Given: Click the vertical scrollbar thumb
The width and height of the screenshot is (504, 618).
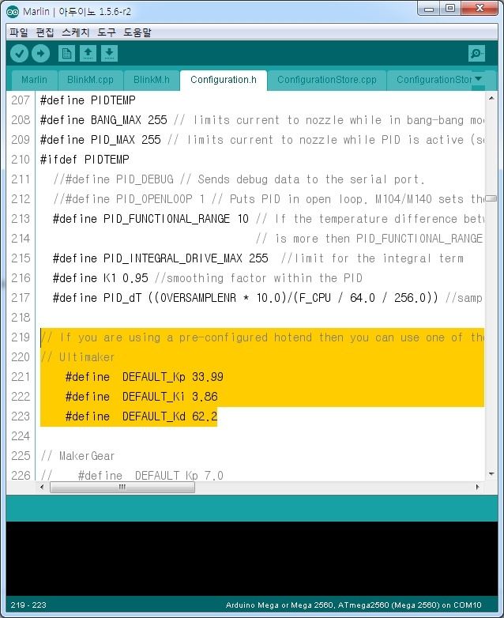Looking at the screenshot, I should [x=491, y=198].
